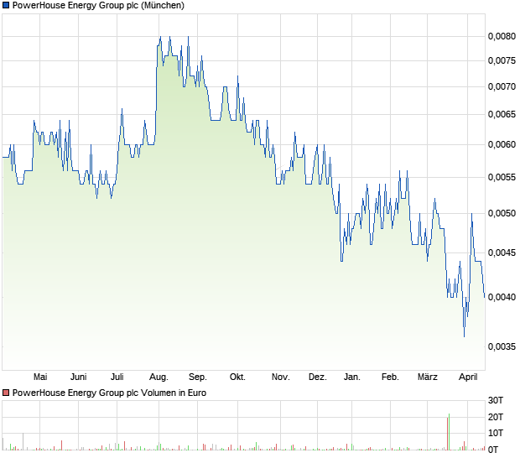Screen dimensions: 520x458
Task: Click the blue PowerHouse Energy legend square
Action: point(6,5)
